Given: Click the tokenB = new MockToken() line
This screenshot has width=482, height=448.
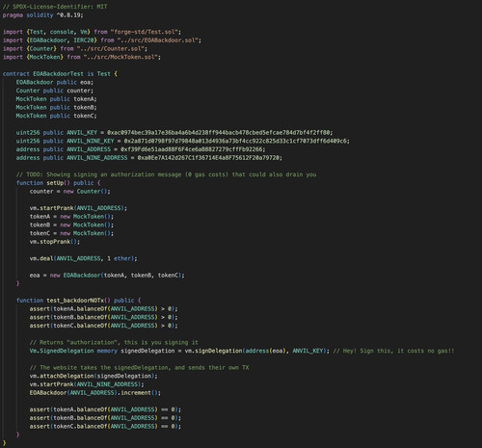Looking at the screenshot, I should (71, 224).
